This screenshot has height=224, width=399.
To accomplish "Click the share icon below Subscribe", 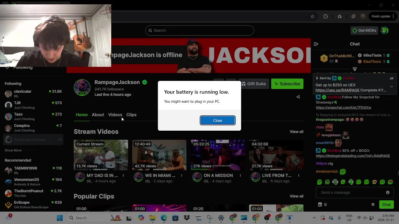I will click(298, 97).
